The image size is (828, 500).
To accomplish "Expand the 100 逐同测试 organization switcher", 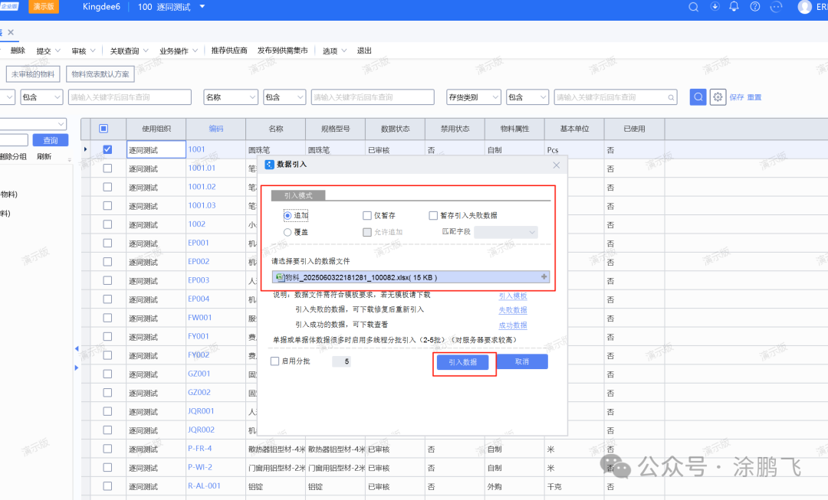I will (202, 7).
